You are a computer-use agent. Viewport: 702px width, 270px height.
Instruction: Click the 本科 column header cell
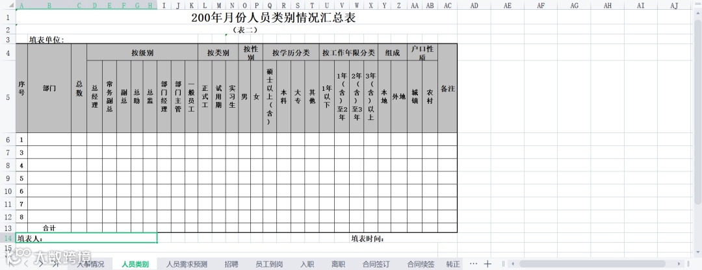[283, 97]
